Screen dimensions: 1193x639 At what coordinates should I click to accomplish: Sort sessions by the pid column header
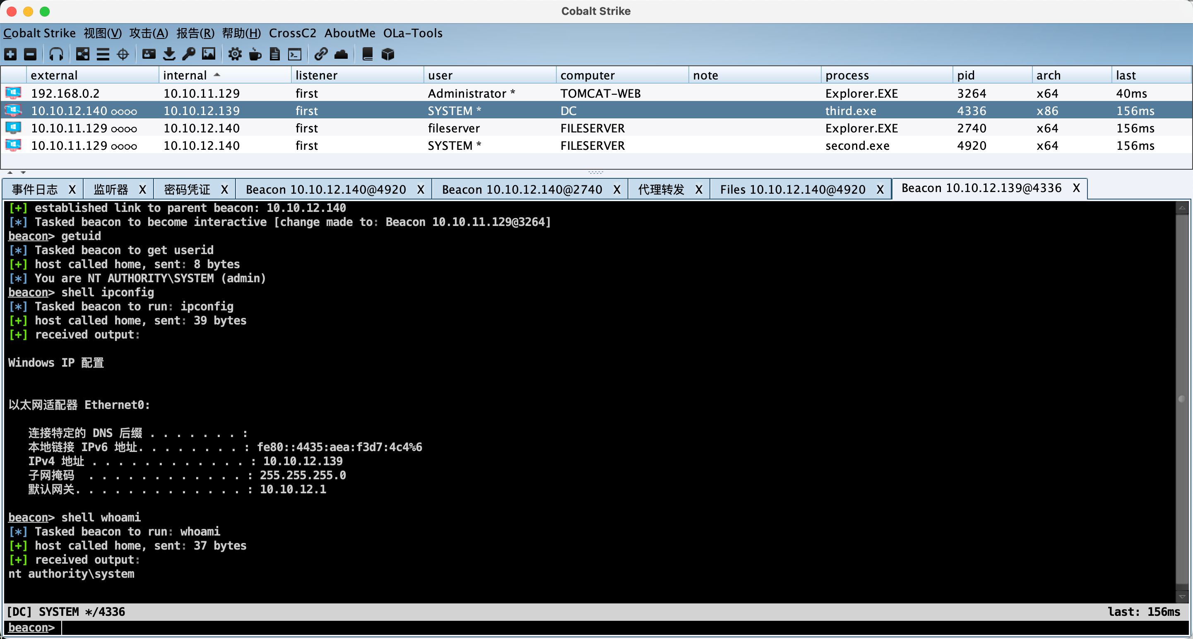pyautogui.click(x=966, y=75)
